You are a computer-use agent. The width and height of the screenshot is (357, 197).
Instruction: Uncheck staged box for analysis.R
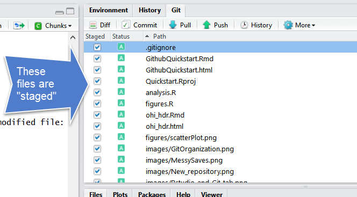[97, 92]
